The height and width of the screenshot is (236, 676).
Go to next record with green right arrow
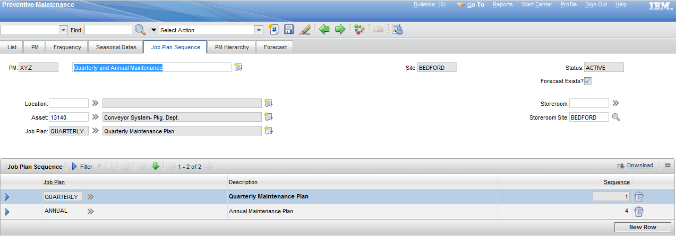(x=340, y=30)
